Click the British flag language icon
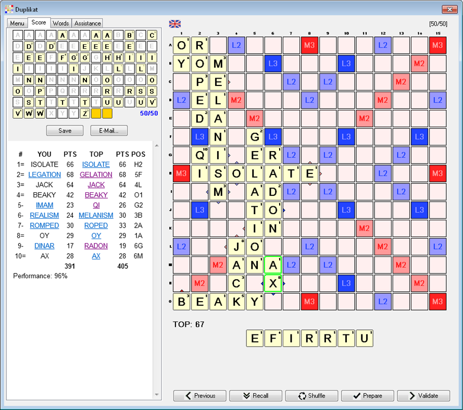463x410 pixels. [x=175, y=24]
